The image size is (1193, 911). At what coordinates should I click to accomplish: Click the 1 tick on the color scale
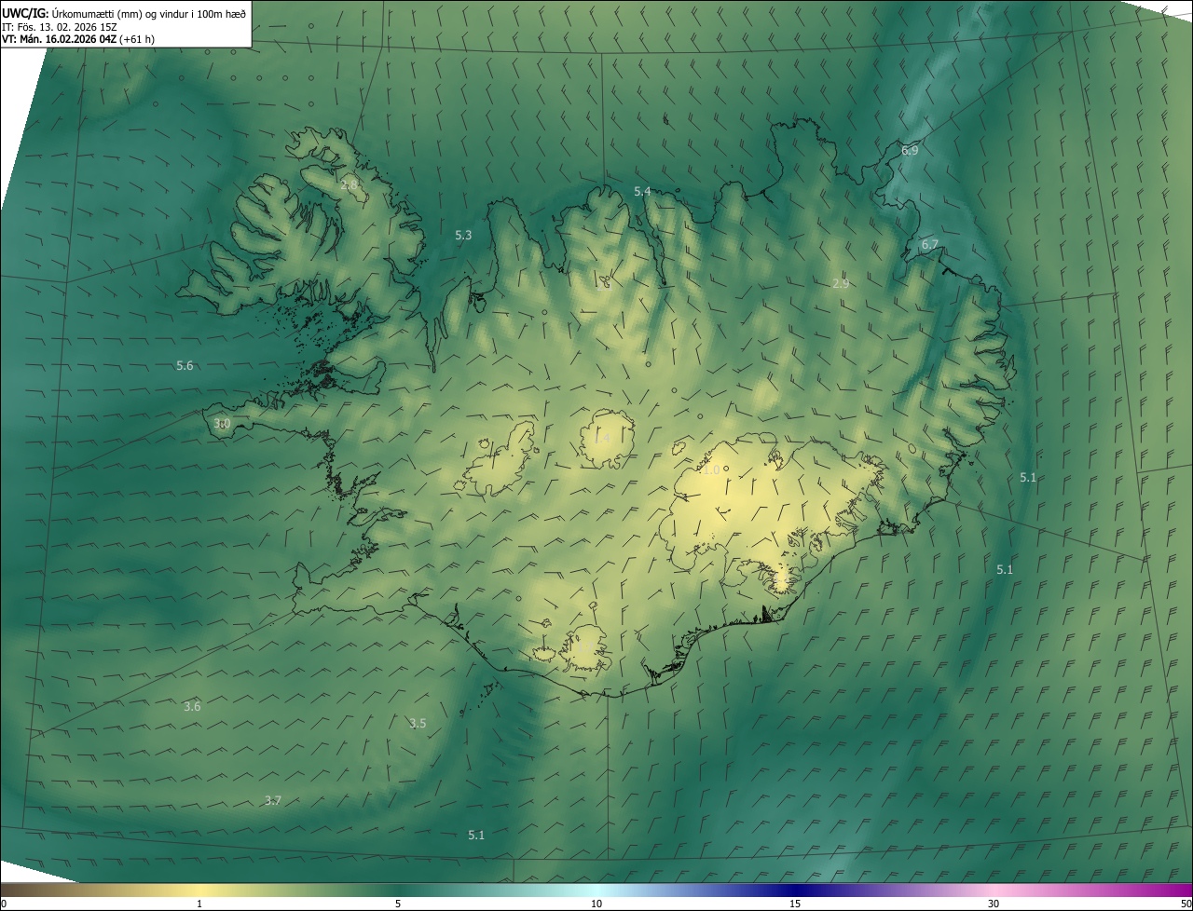(199, 904)
